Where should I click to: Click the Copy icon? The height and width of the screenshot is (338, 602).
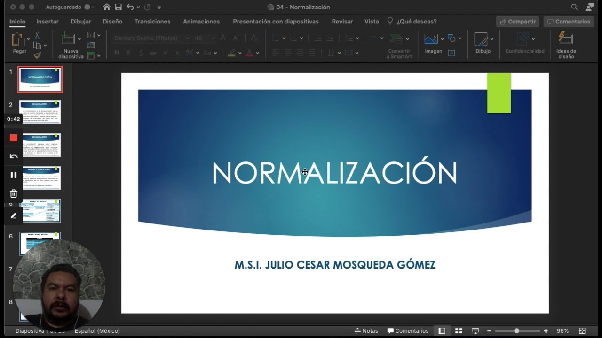pyautogui.click(x=38, y=46)
